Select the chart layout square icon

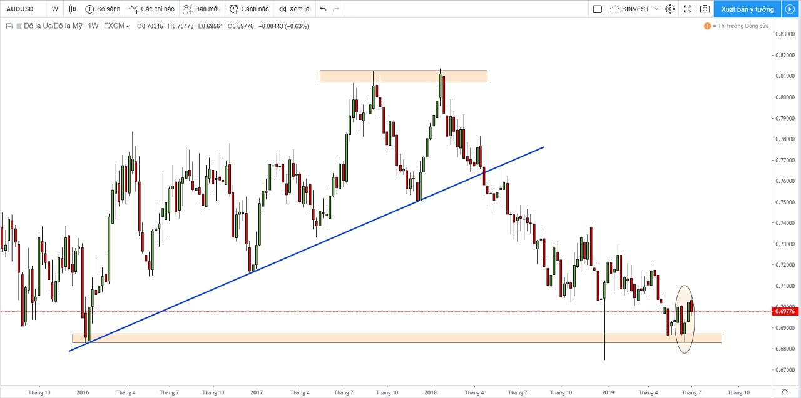(x=597, y=9)
